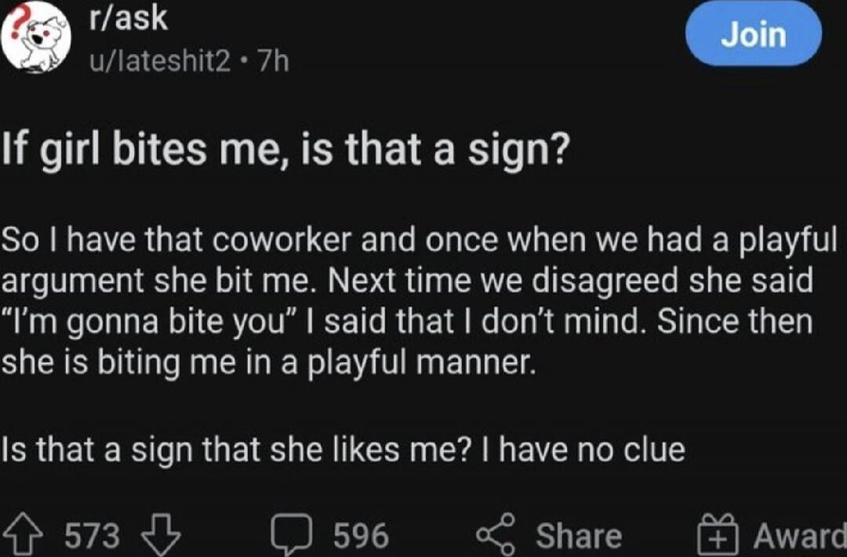847x557 pixels.
Task: Tap the share network icon
Action: point(496,534)
